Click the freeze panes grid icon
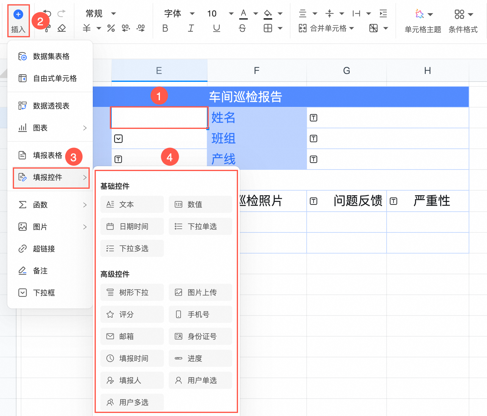487x416 pixels. coord(373,28)
